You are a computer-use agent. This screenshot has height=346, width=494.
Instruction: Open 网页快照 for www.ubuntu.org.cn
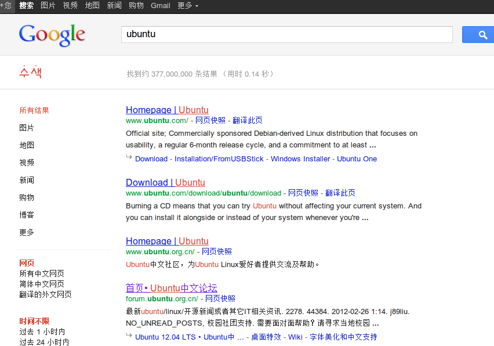coord(217,252)
